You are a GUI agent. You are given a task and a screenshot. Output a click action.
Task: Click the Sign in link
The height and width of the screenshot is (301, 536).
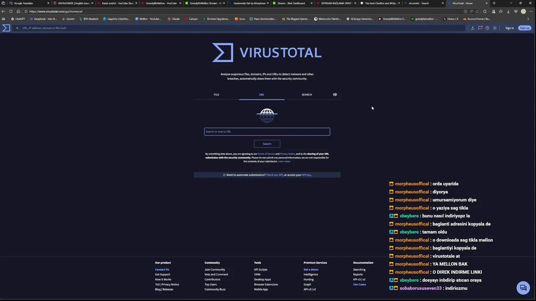pyautogui.click(x=509, y=28)
